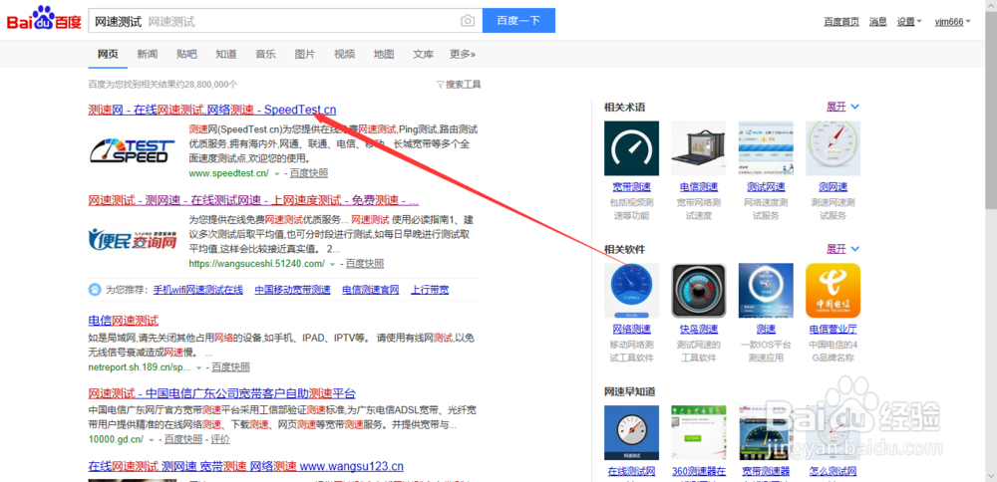Open dropdown arrow next to 10000.gd.cn
This screenshot has height=482, width=997.
[x=152, y=439]
